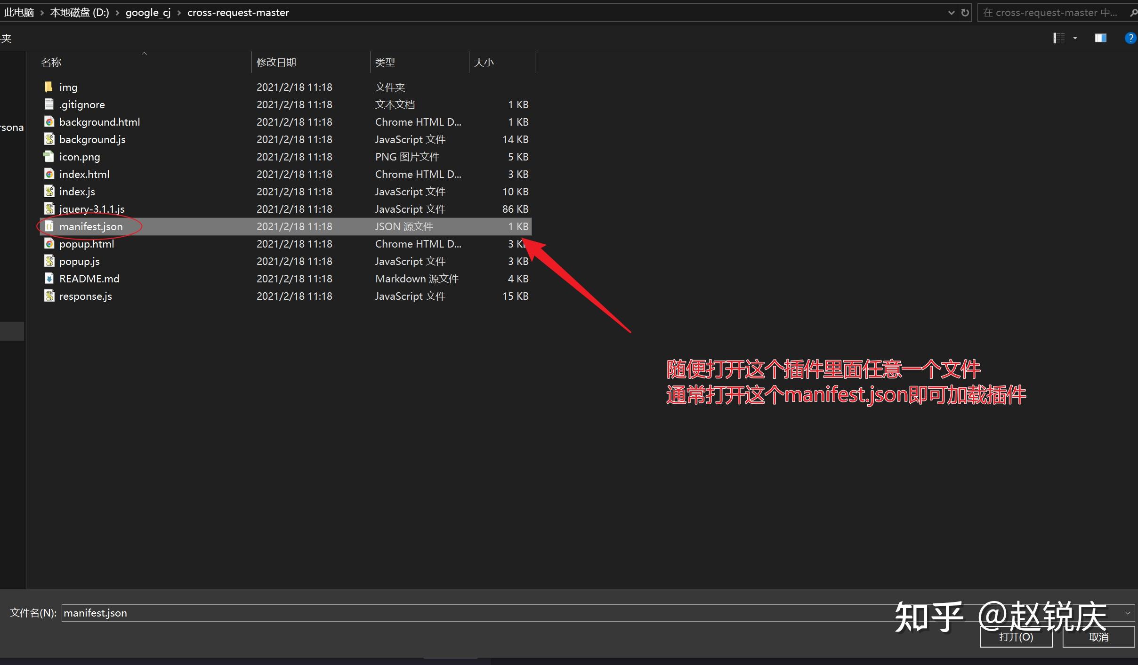Select the popup.html file name

pyautogui.click(x=87, y=244)
